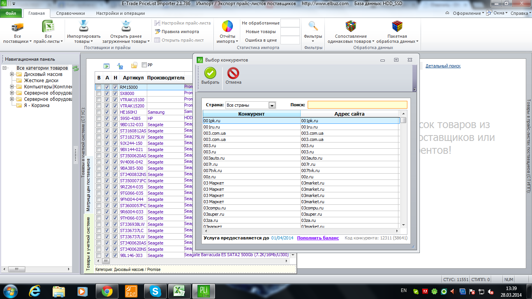The image size is (532, 299).
Task: Switch to the Справочники ribbon tab
Action: tap(70, 13)
